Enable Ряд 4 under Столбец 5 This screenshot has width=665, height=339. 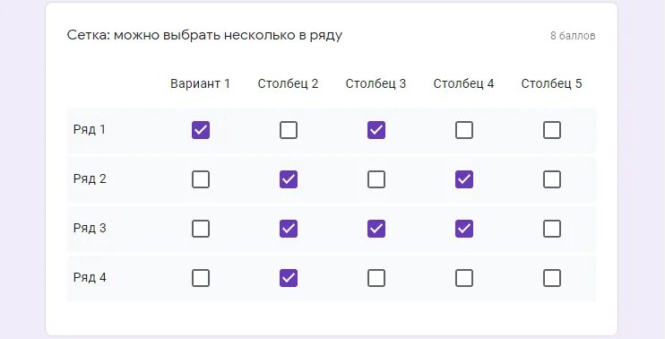[x=552, y=278]
